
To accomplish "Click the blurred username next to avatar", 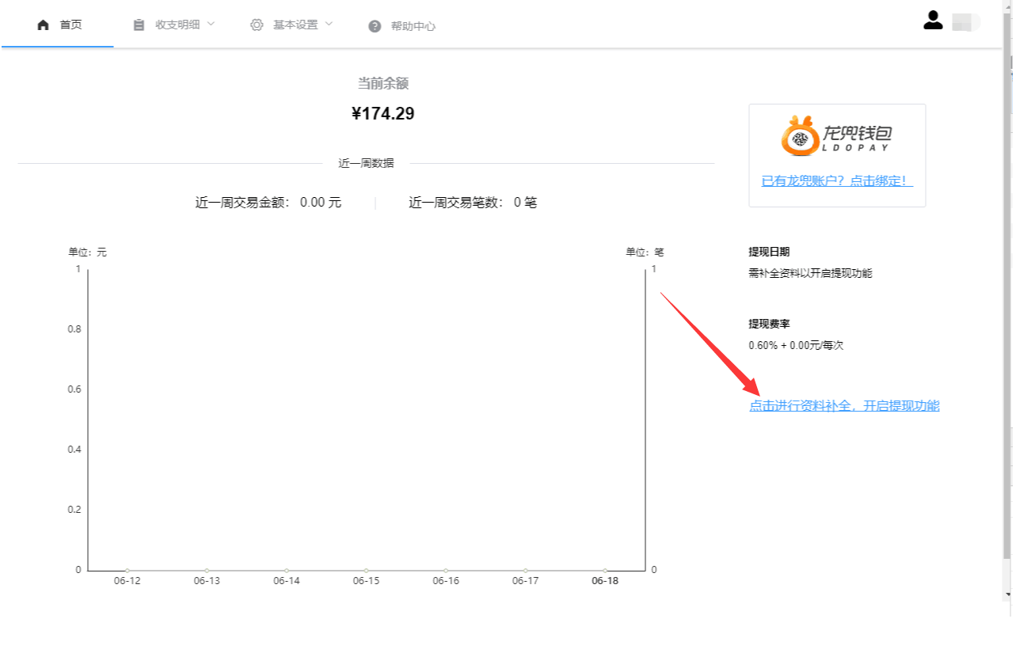I will [966, 22].
